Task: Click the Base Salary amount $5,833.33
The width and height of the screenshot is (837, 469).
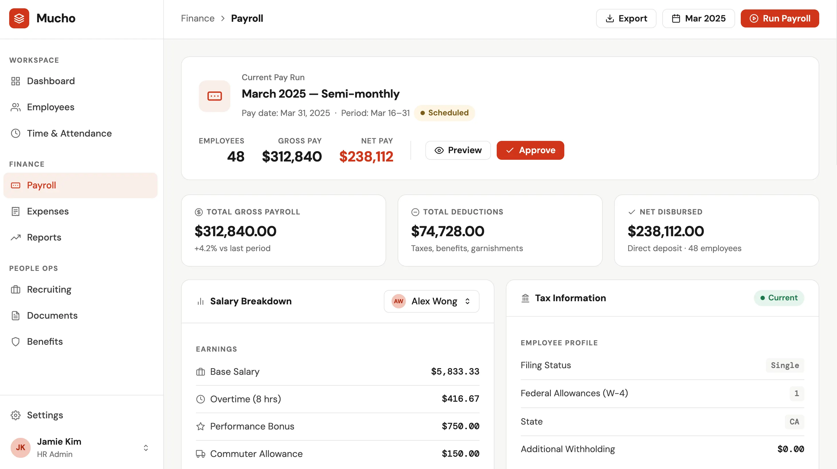Action: (x=455, y=371)
